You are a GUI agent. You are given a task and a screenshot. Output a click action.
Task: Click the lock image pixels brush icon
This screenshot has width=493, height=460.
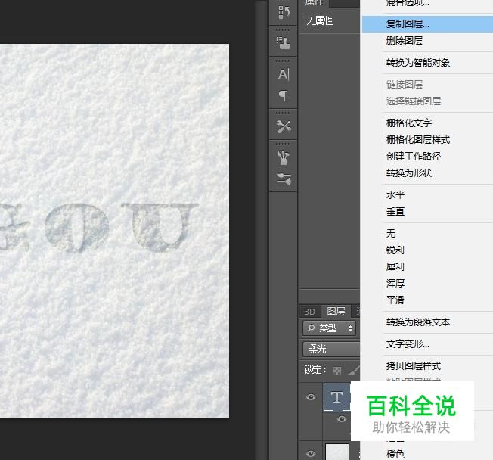click(353, 371)
